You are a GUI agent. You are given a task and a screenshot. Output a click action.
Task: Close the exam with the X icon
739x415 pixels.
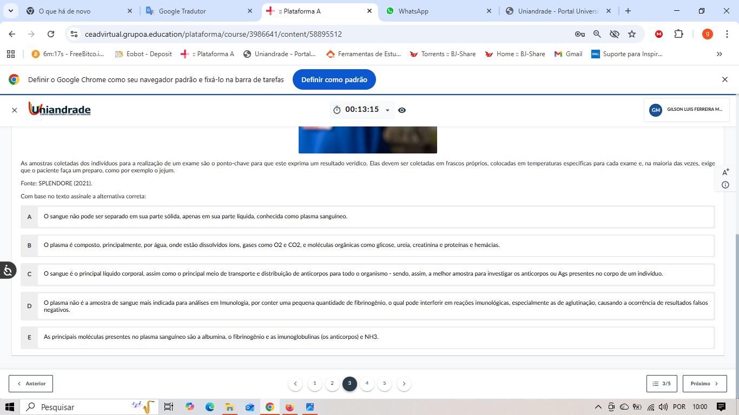pyautogui.click(x=15, y=110)
